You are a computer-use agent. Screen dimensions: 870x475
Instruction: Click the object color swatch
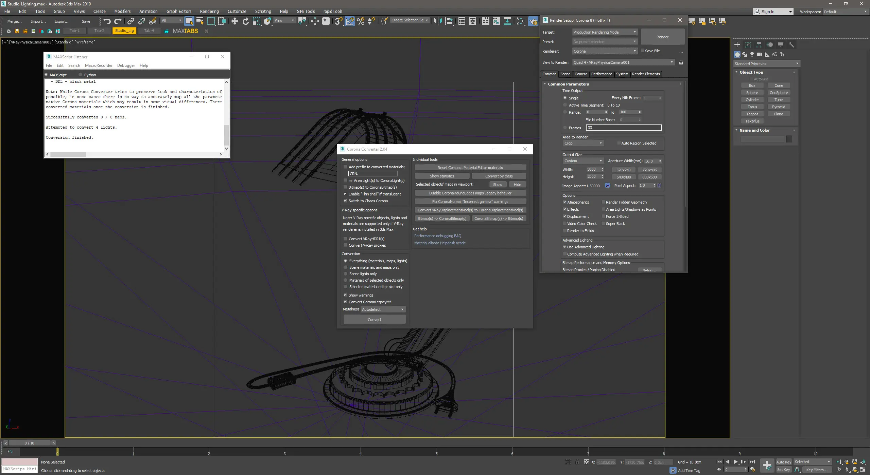pos(789,139)
